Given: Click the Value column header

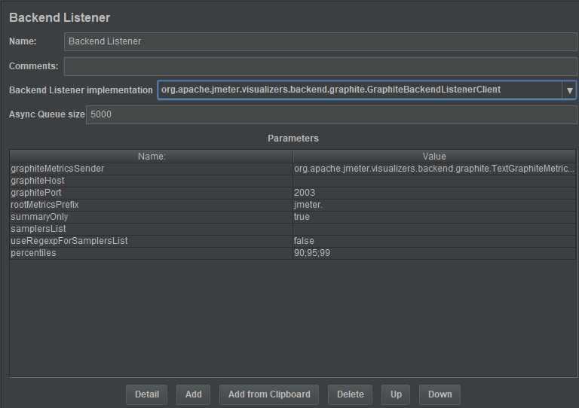Looking at the screenshot, I should pos(434,157).
